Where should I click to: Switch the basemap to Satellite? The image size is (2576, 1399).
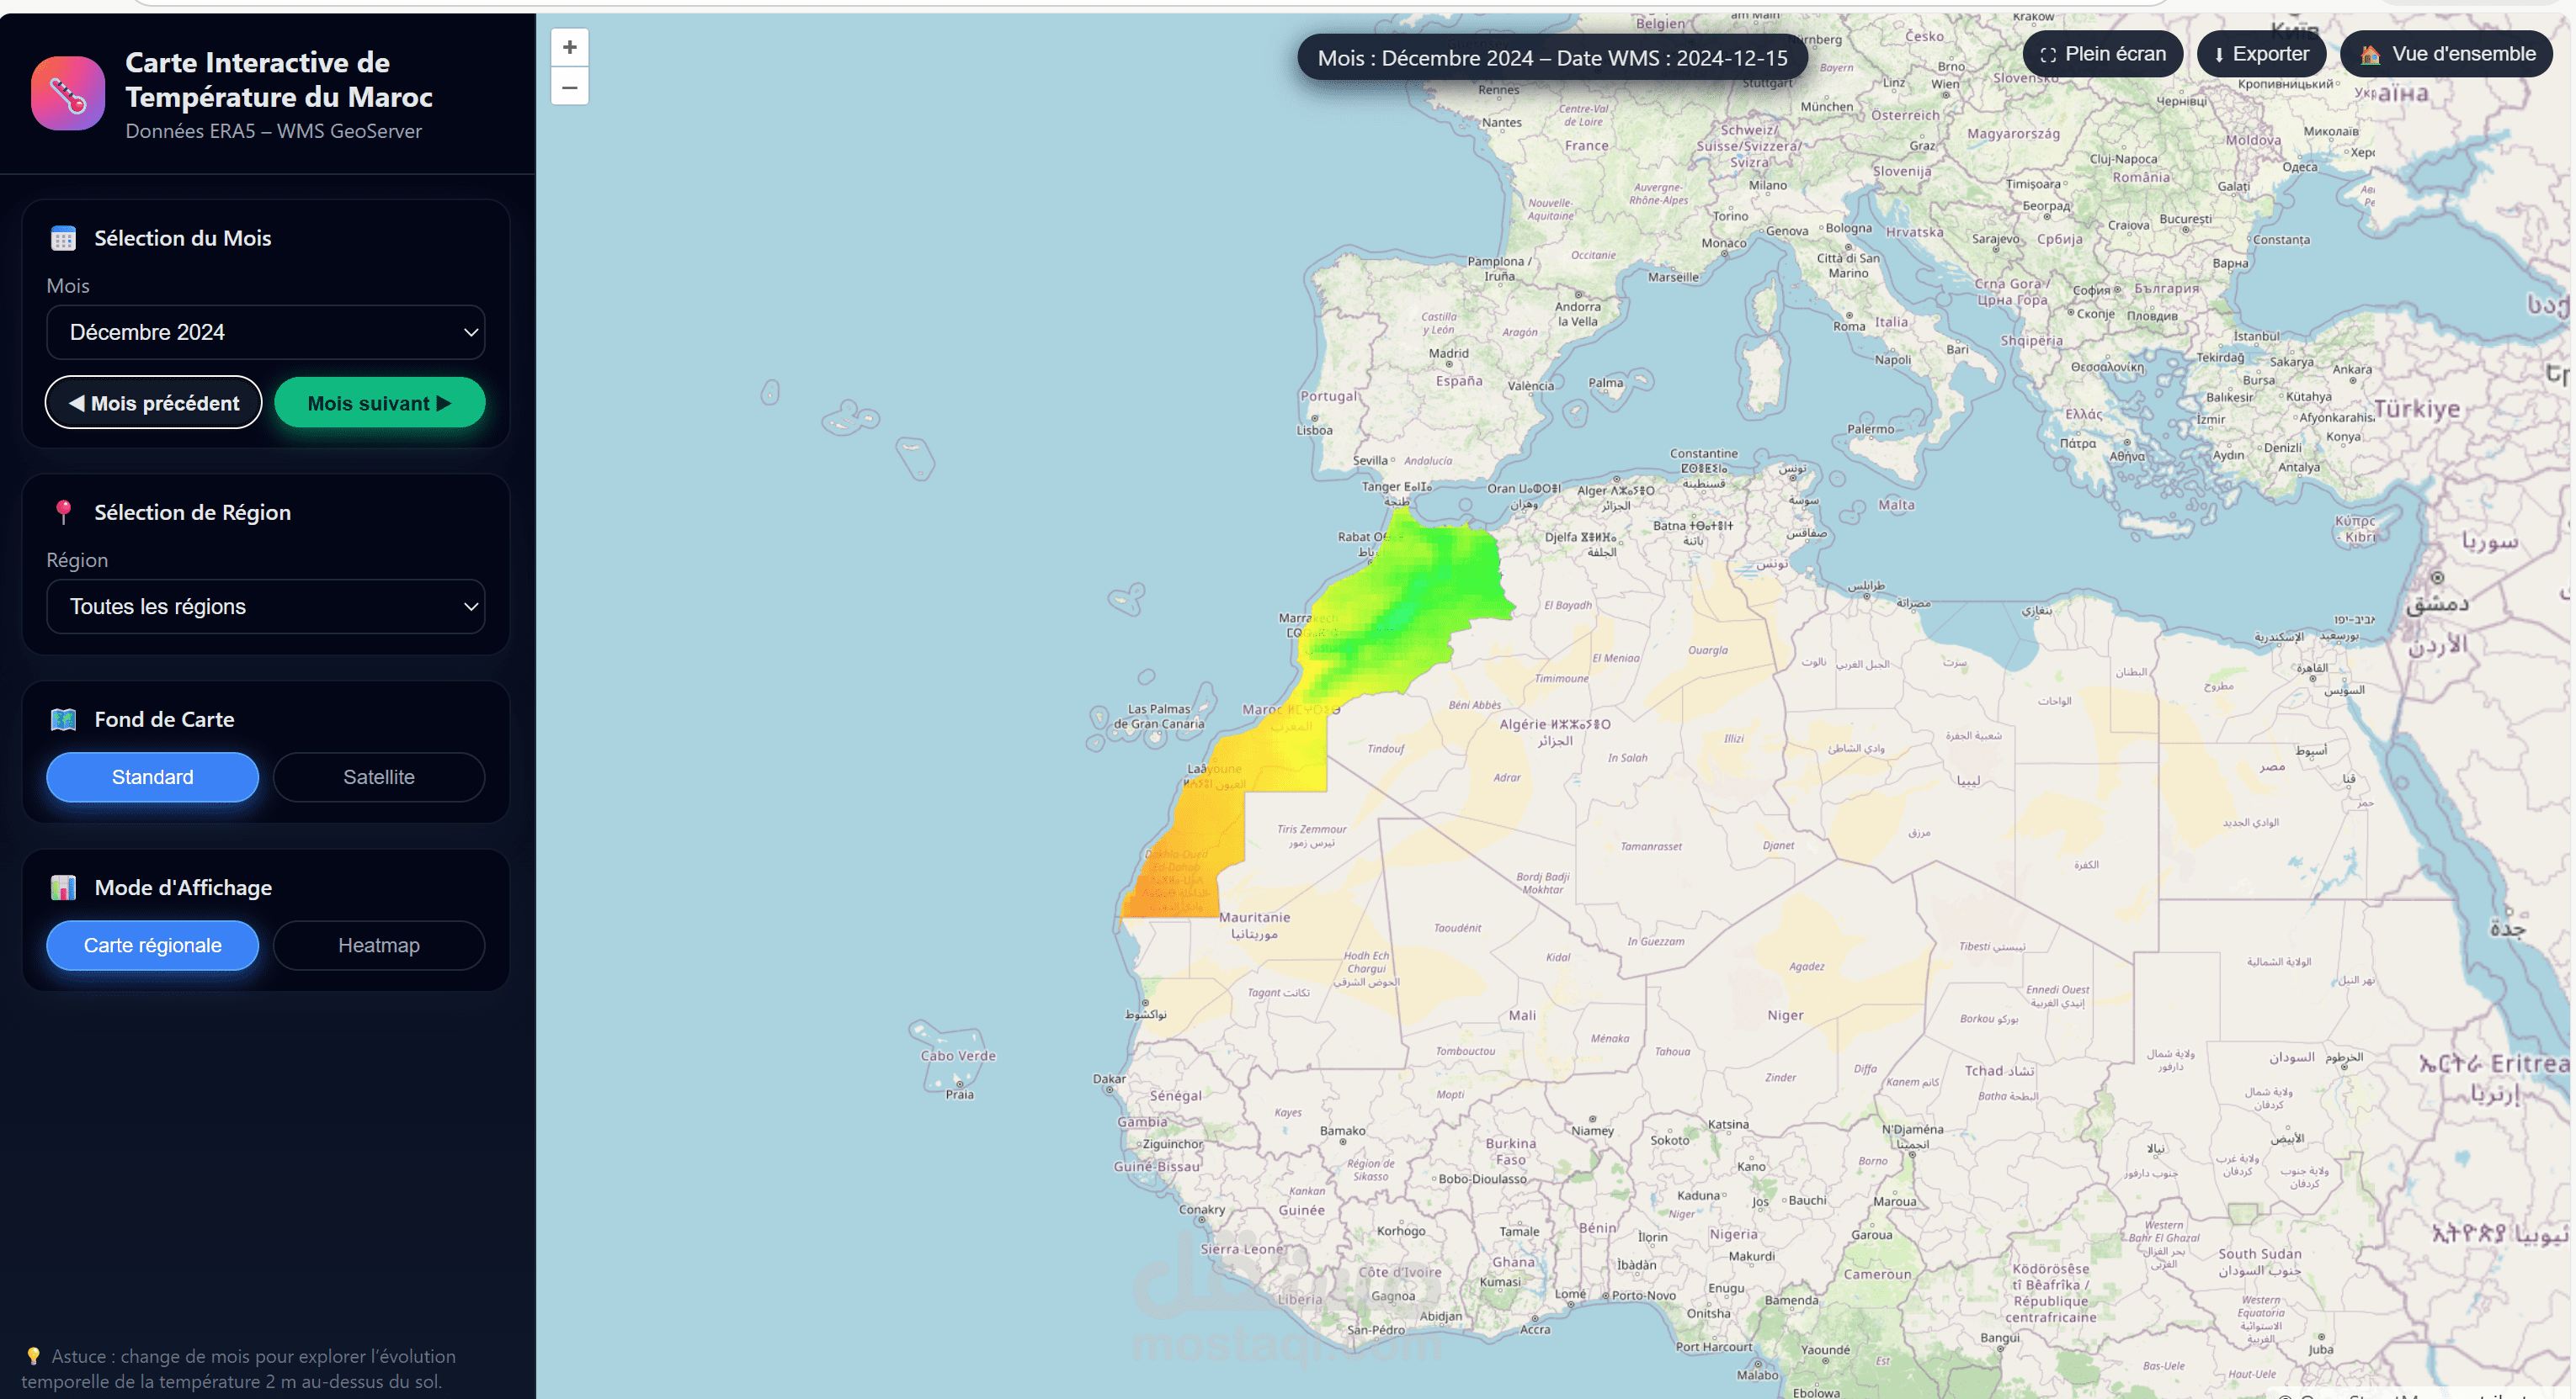378,776
